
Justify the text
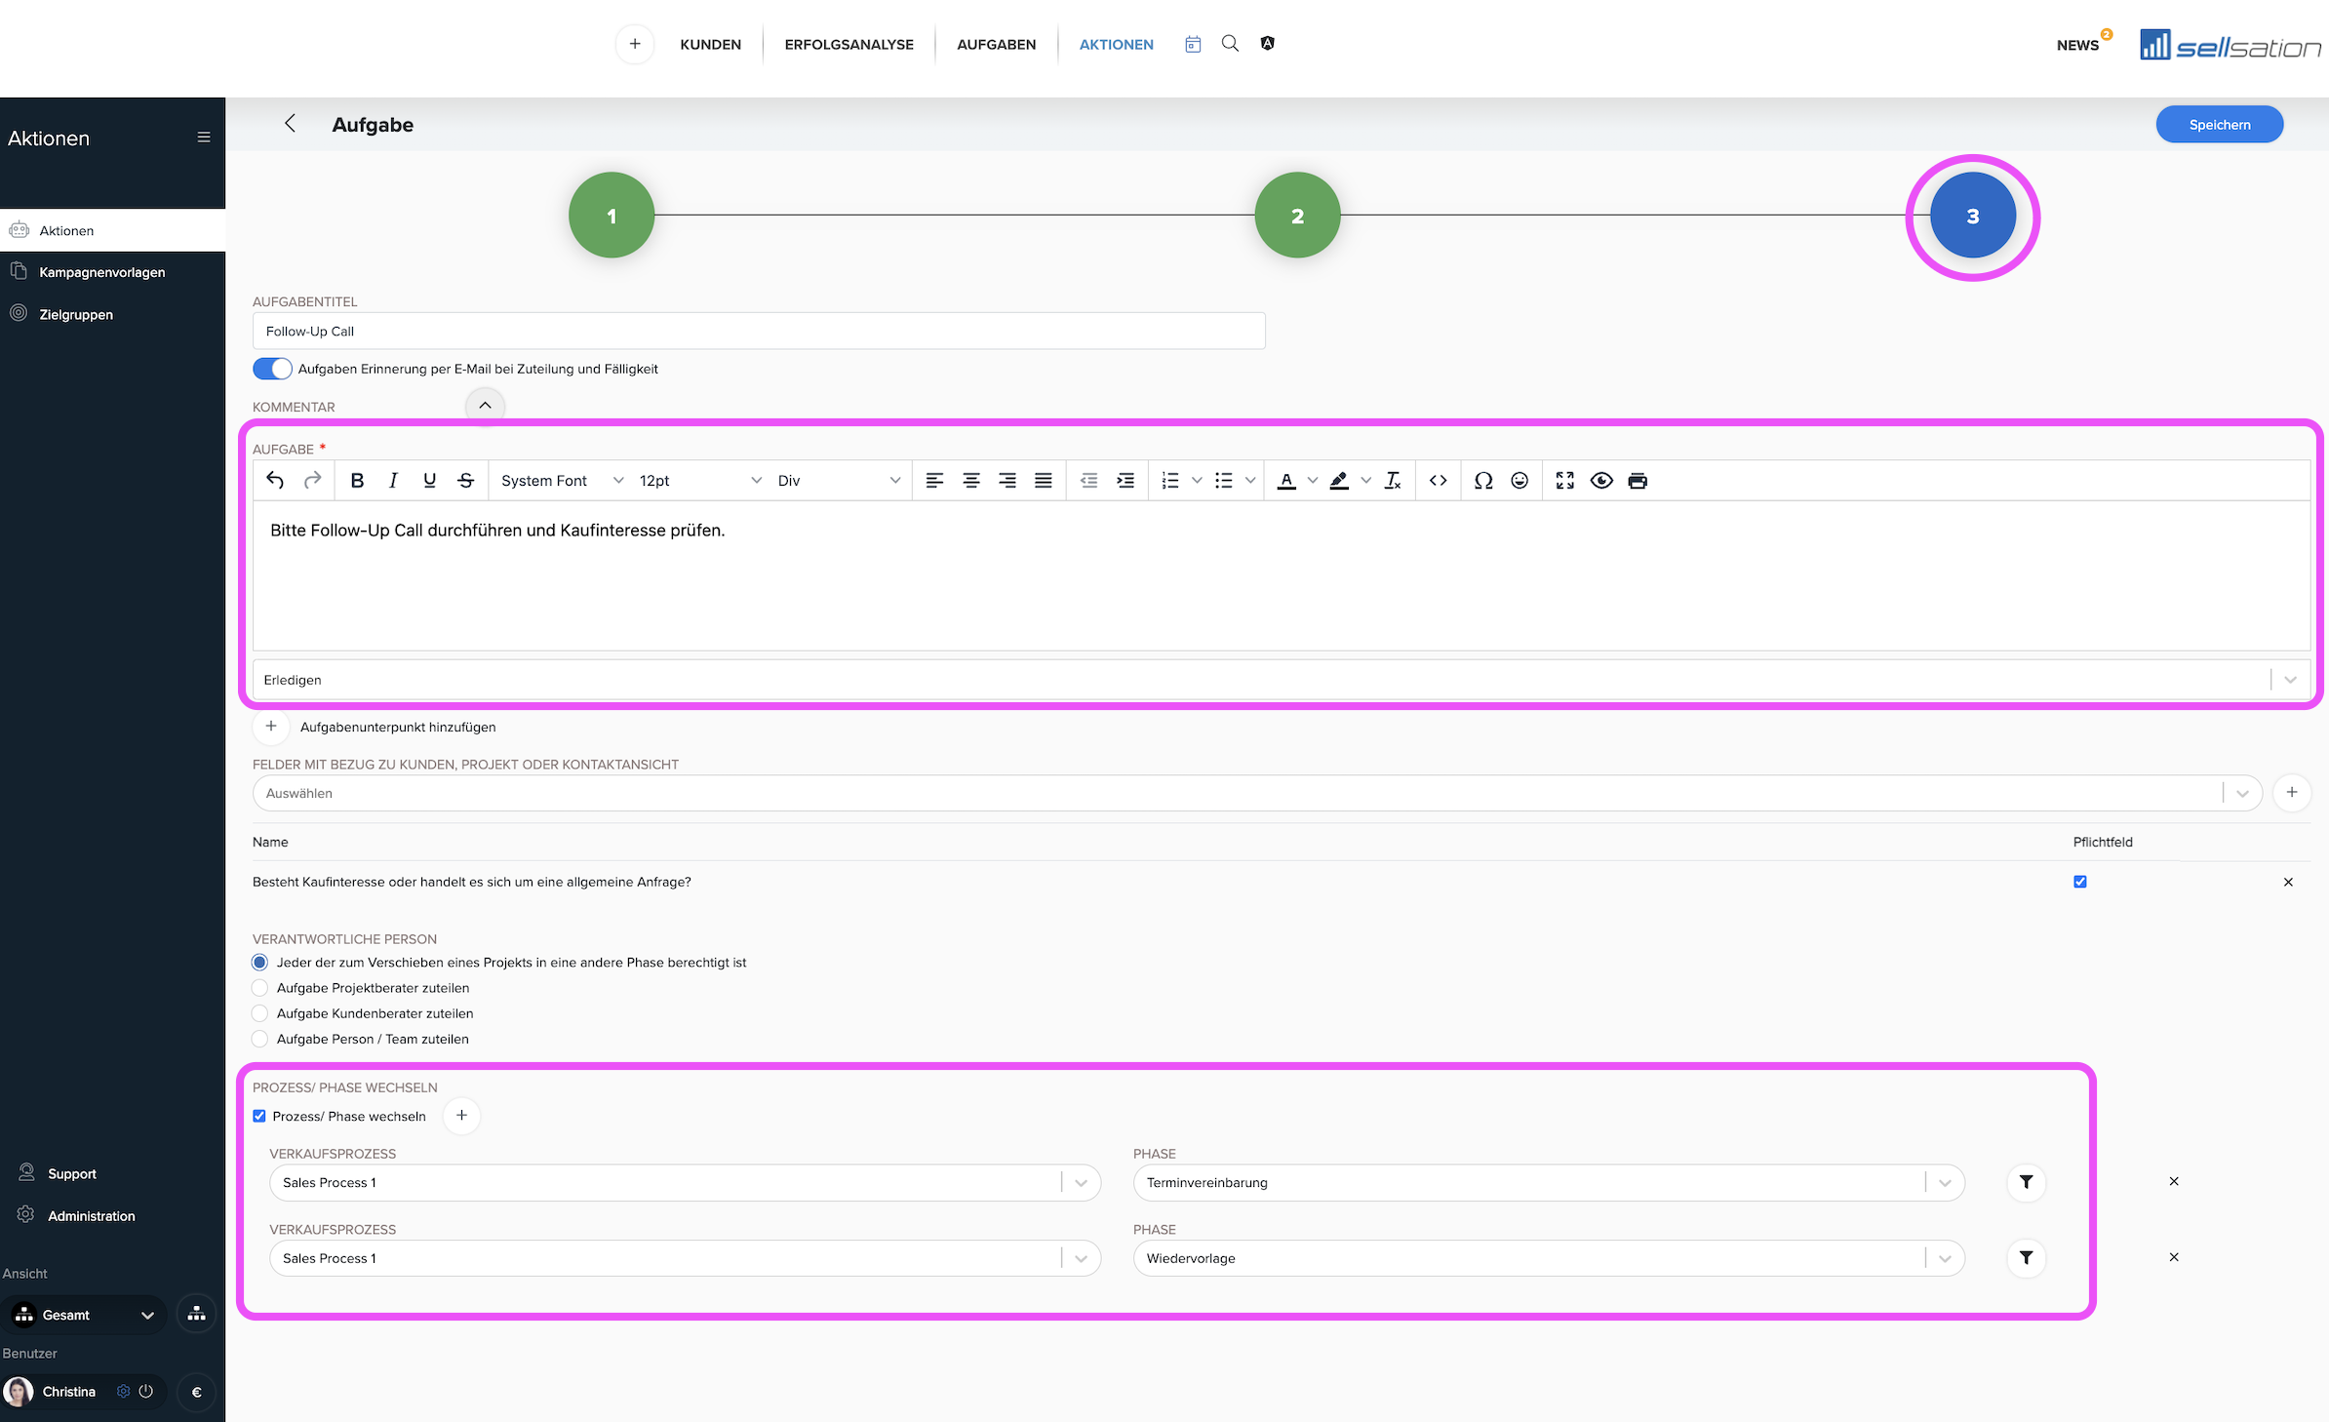(x=1044, y=481)
